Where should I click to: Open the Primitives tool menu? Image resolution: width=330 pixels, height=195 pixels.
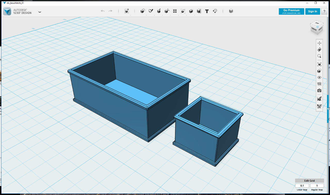(x=143, y=11)
